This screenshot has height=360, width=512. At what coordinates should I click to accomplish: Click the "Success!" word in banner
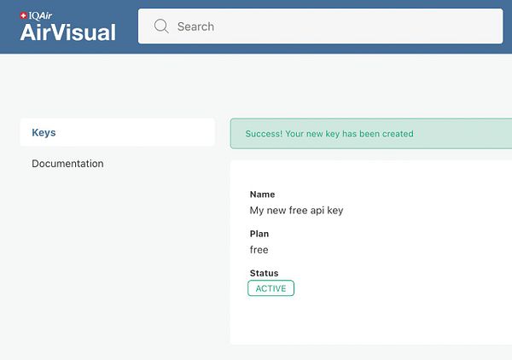click(x=265, y=134)
